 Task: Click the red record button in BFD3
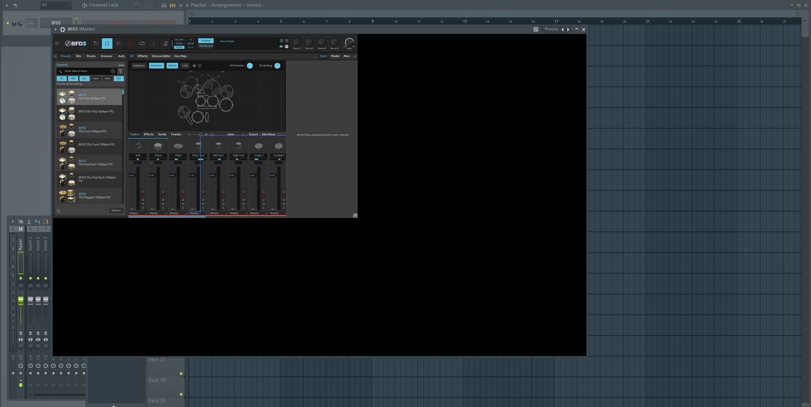coord(130,43)
